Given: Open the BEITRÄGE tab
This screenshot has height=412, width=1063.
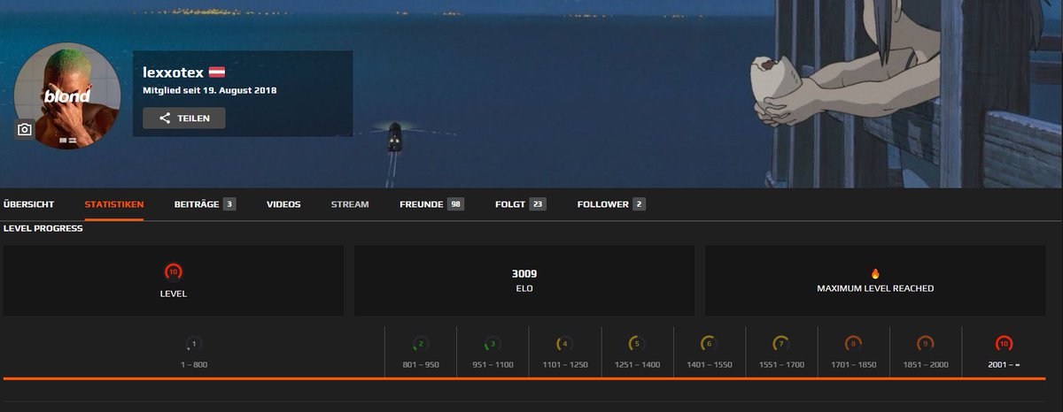Looking at the screenshot, I should pos(205,204).
